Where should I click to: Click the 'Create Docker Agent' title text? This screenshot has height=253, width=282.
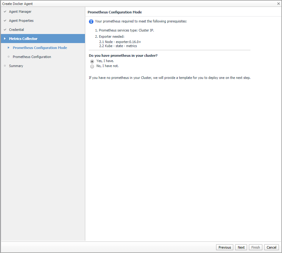(17, 4)
